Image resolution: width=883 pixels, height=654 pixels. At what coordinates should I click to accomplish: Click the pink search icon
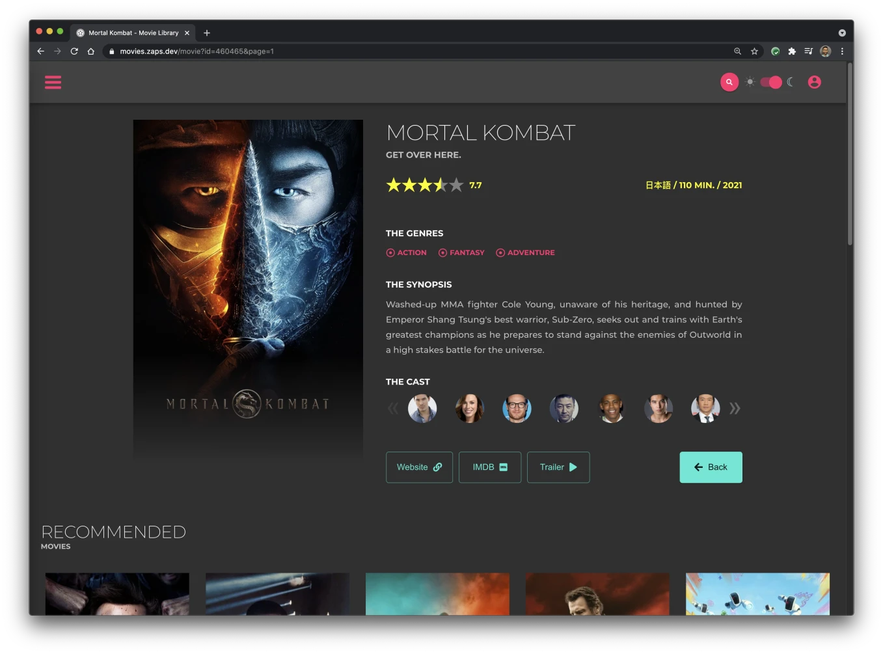[729, 82]
